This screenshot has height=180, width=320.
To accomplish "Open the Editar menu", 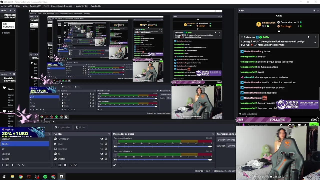I will pos(17,6).
